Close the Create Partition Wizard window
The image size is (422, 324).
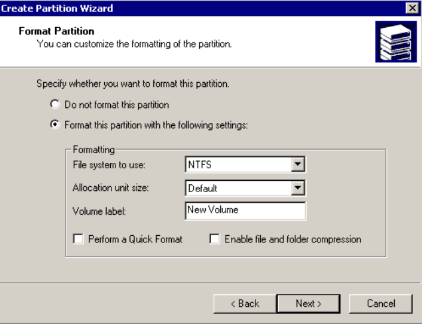414,8
